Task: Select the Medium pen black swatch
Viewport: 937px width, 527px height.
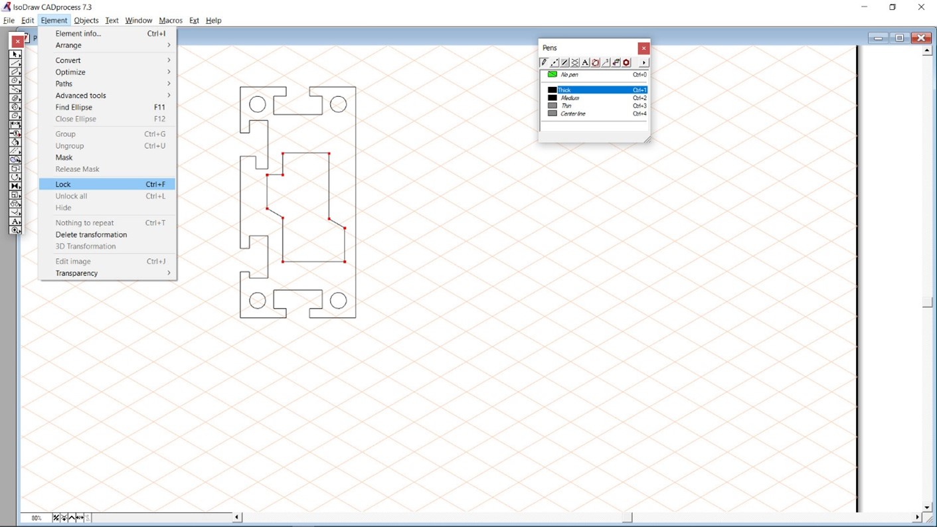Action: 552,98
